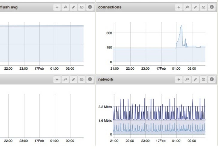Click link icon in untitled panel beside network
The height and width of the screenshot is (164, 218).
point(73,79)
